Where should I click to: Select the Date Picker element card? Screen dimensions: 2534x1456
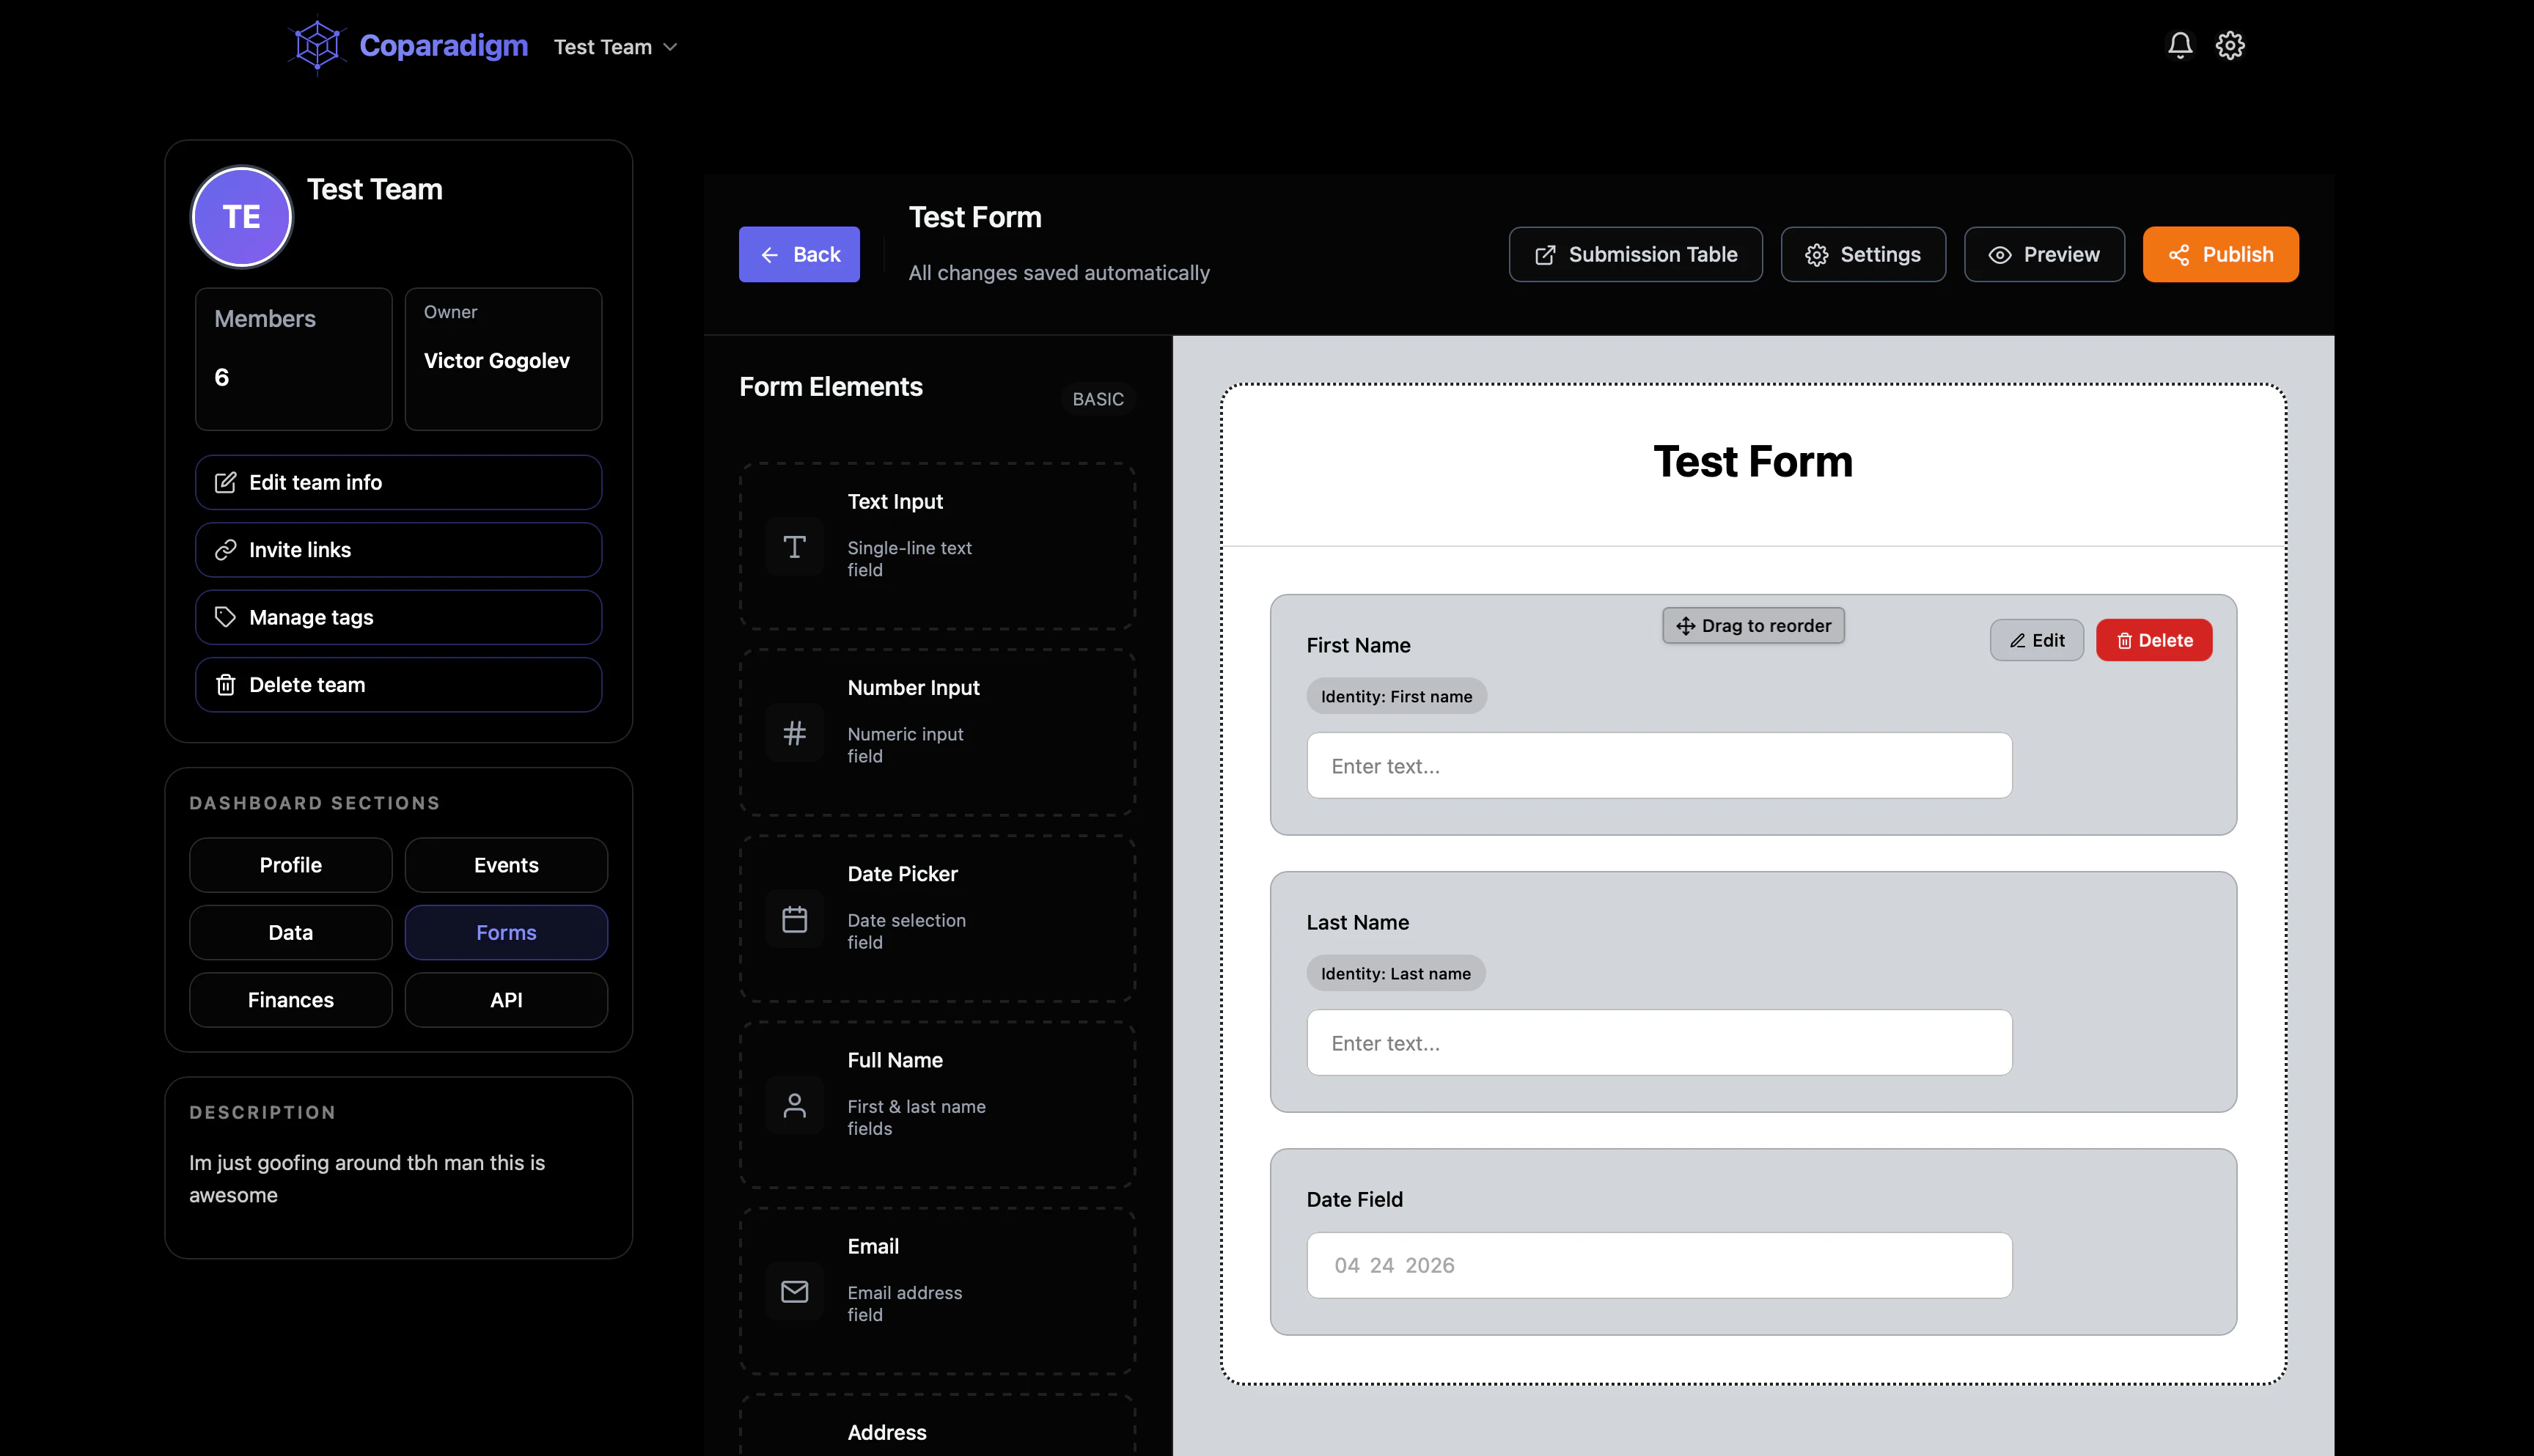[x=937, y=919]
